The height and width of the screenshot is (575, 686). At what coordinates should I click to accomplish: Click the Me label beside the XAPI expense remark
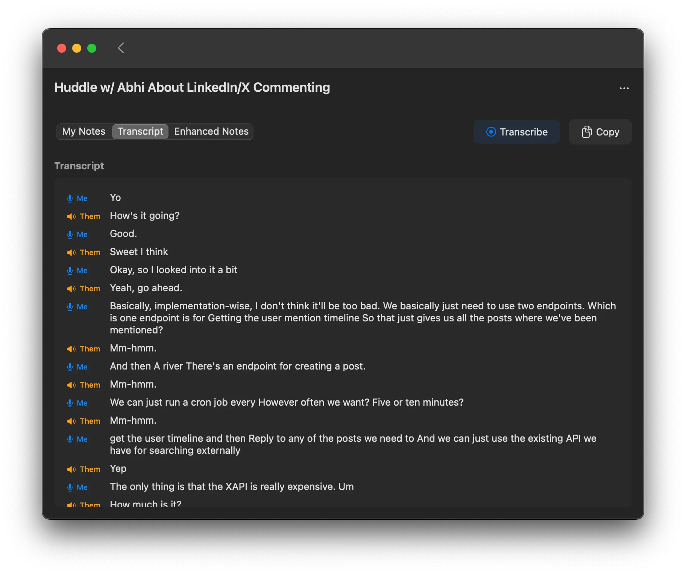82,487
